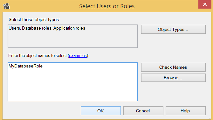Open the Help button
The image size is (213, 120).
(186, 111)
